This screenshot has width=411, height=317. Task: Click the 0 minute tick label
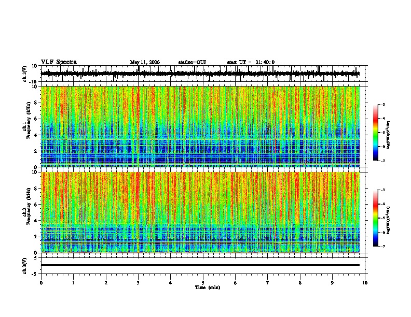pyautogui.click(x=41, y=283)
